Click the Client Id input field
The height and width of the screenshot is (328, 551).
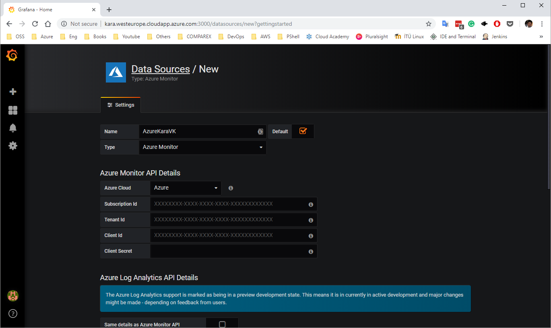click(233, 235)
